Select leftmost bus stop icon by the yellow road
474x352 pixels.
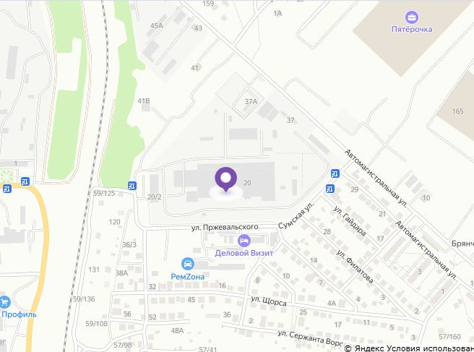click(x=7, y=189)
